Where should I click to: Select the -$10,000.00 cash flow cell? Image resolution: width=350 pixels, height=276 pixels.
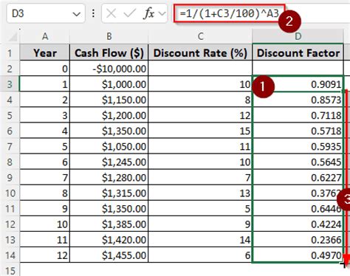click(x=109, y=69)
